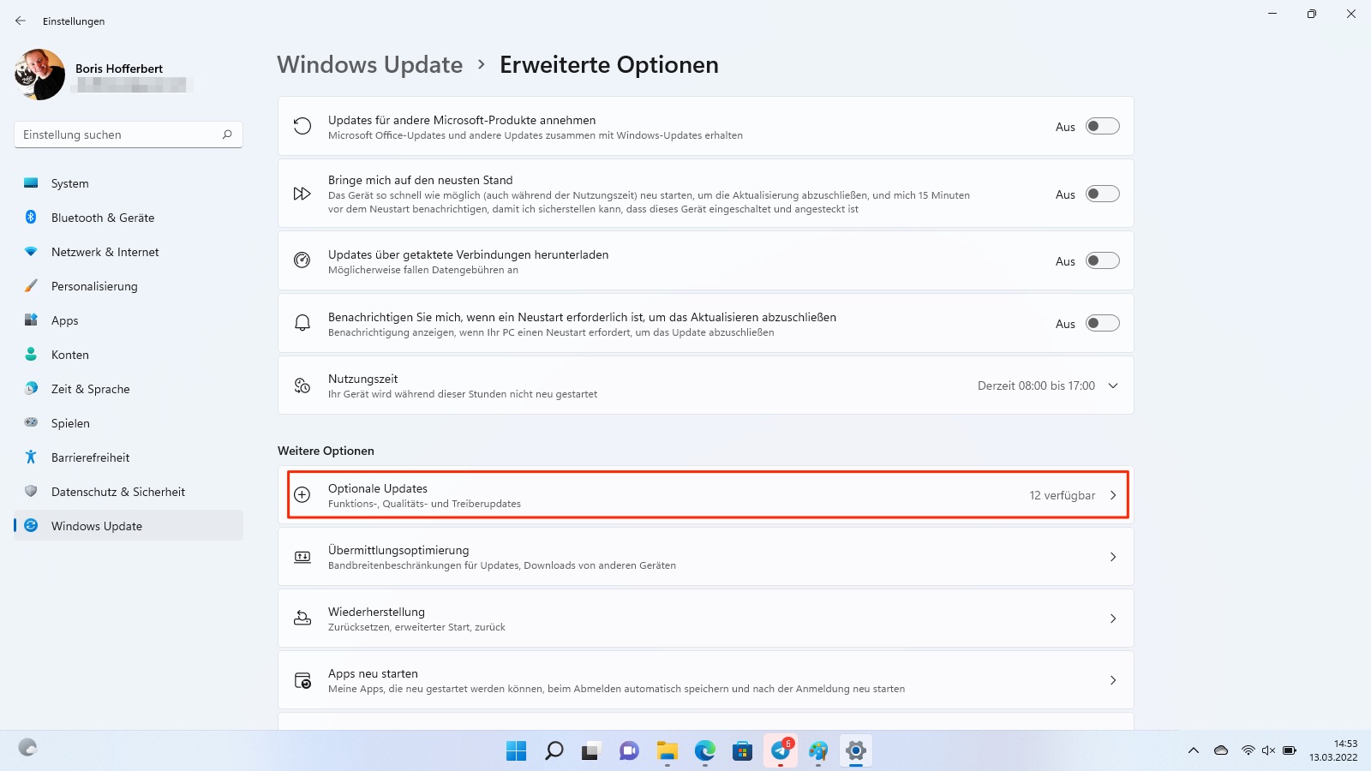Enable Updates für andere Microsoft-Produkte annehmen
The width and height of the screenshot is (1371, 771).
(x=1103, y=126)
